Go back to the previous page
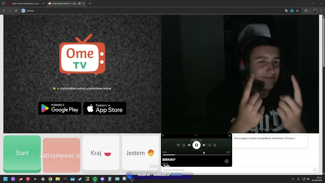 point(4,11)
